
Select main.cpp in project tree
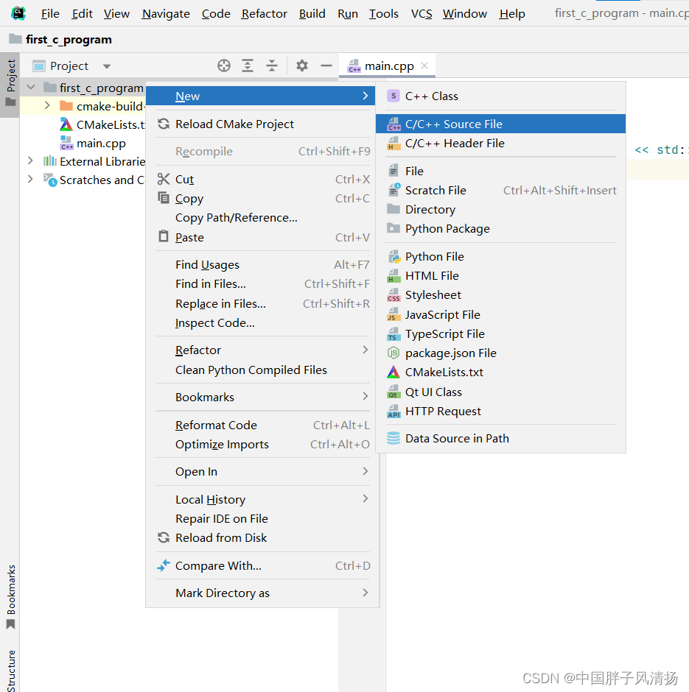click(x=93, y=144)
